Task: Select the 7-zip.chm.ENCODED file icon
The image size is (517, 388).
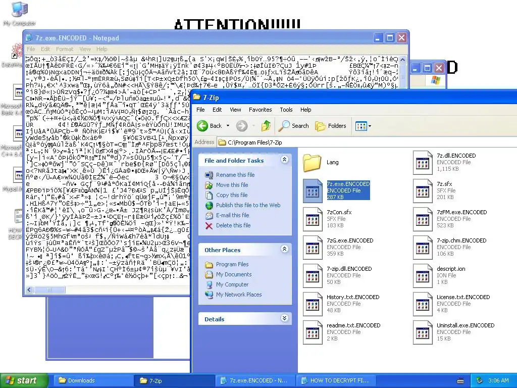Action: pyautogui.click(x=423, y=248)
